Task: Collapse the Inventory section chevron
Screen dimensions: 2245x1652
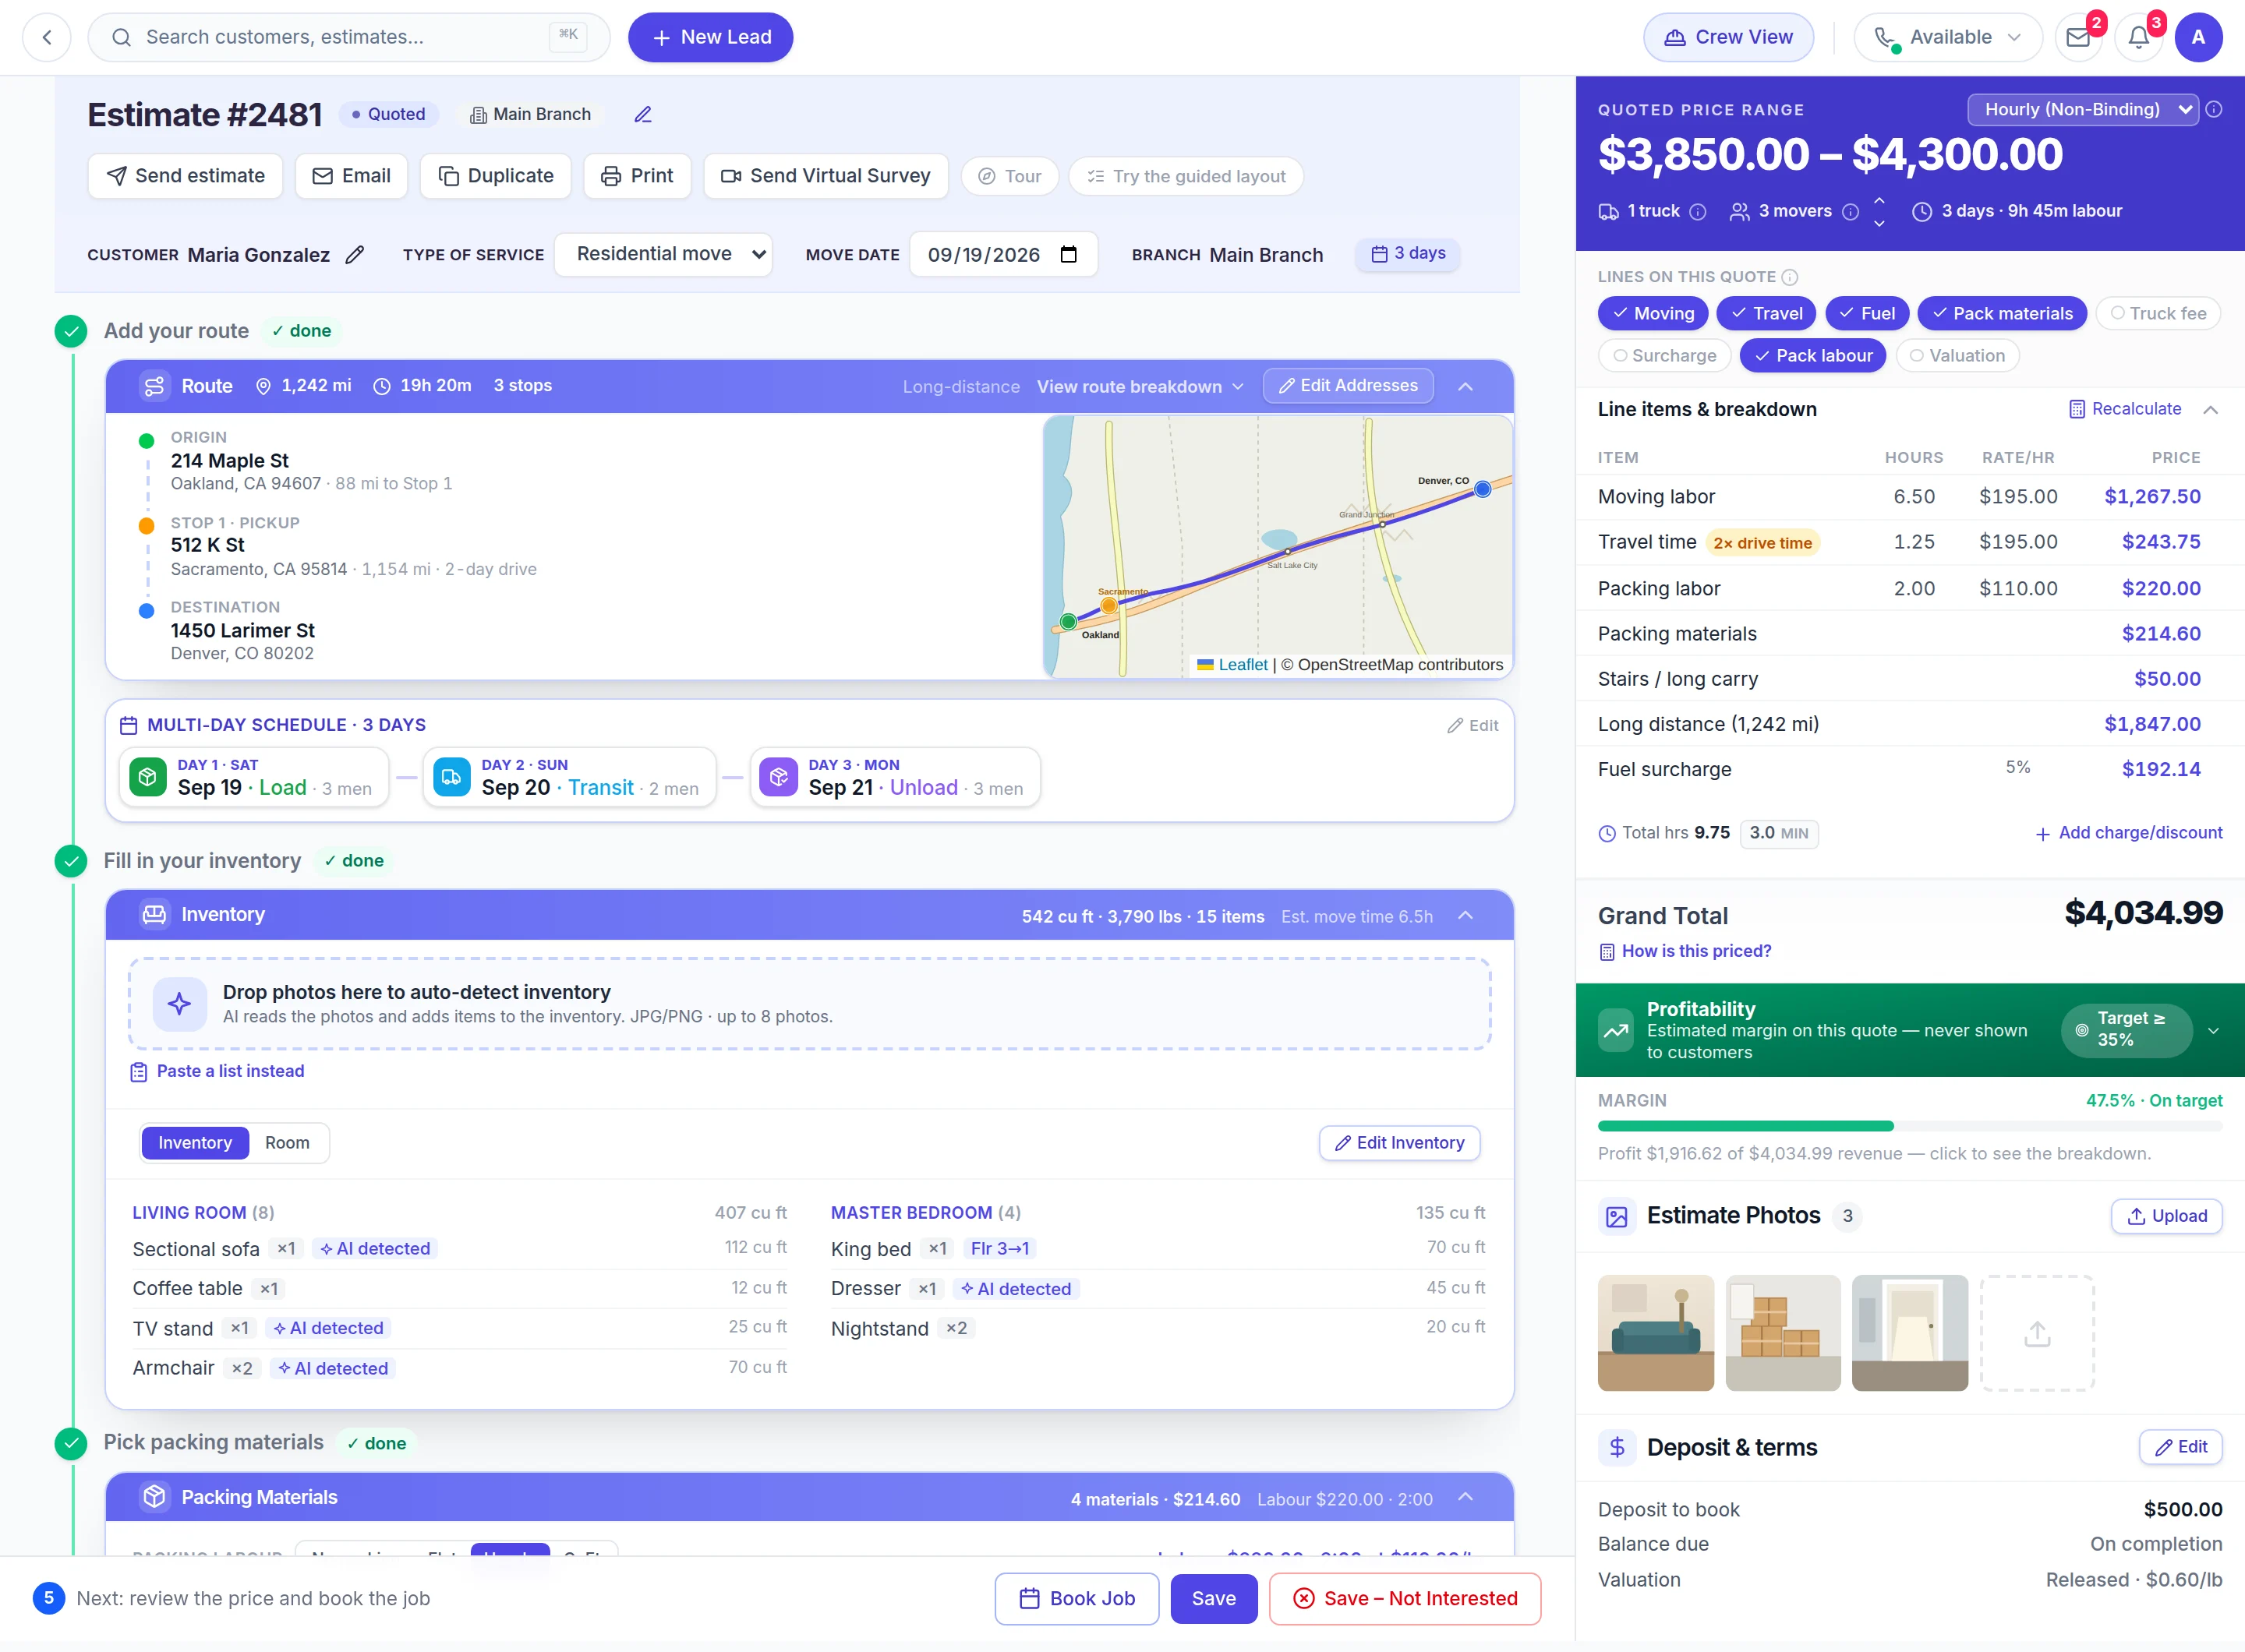Action: click(1465, 915)
